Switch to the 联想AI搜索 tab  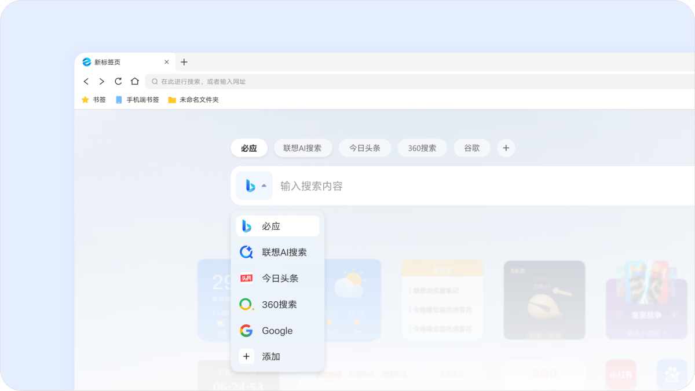pos(303,148)
